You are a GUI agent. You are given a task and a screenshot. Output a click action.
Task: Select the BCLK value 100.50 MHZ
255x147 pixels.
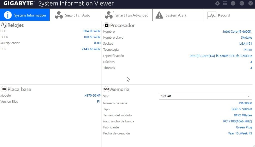[92, 37]
